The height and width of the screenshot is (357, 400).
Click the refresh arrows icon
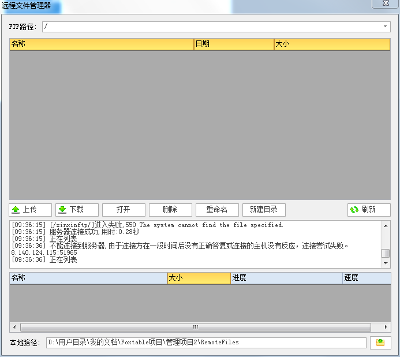pyautogui.click(x=354, y=210)
